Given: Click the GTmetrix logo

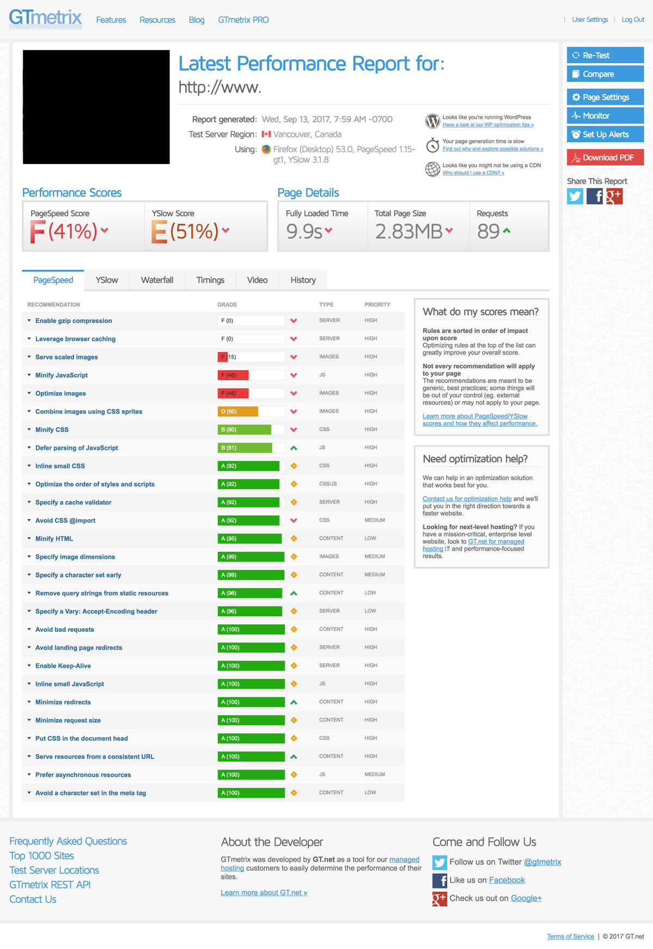Looking at the screenshot, I should pyautogui.click(x=46, y=19).
